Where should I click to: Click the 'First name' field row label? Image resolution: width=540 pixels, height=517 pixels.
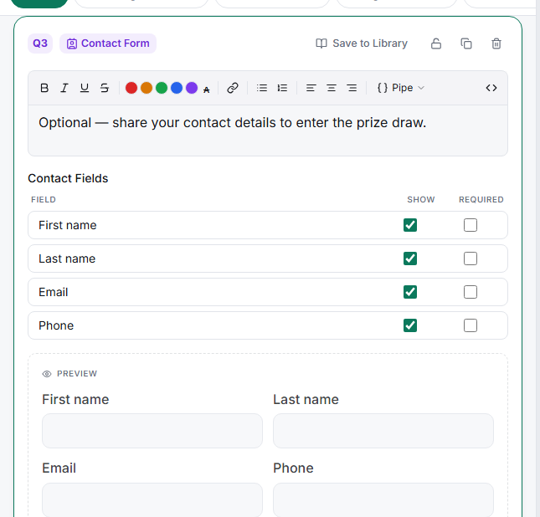[68, 225]
